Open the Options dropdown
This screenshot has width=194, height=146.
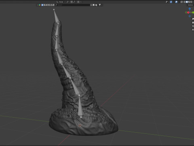coord(191,5)
